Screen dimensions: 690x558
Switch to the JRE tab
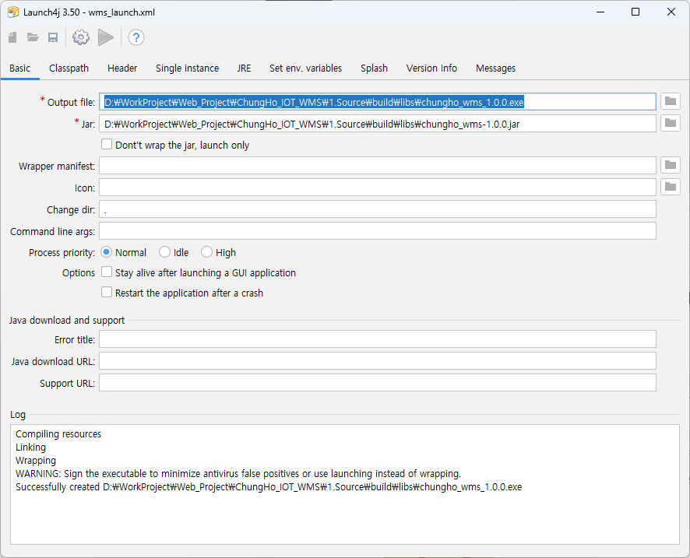[244, 68]
